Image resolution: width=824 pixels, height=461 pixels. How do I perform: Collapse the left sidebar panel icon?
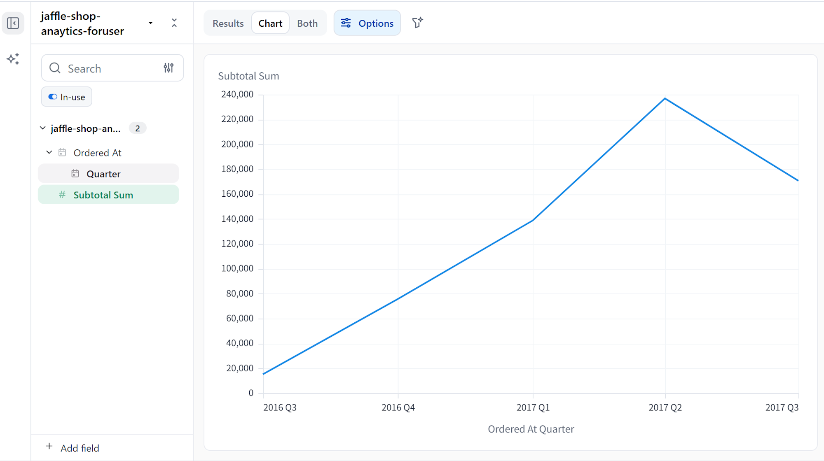coord(13,23)
